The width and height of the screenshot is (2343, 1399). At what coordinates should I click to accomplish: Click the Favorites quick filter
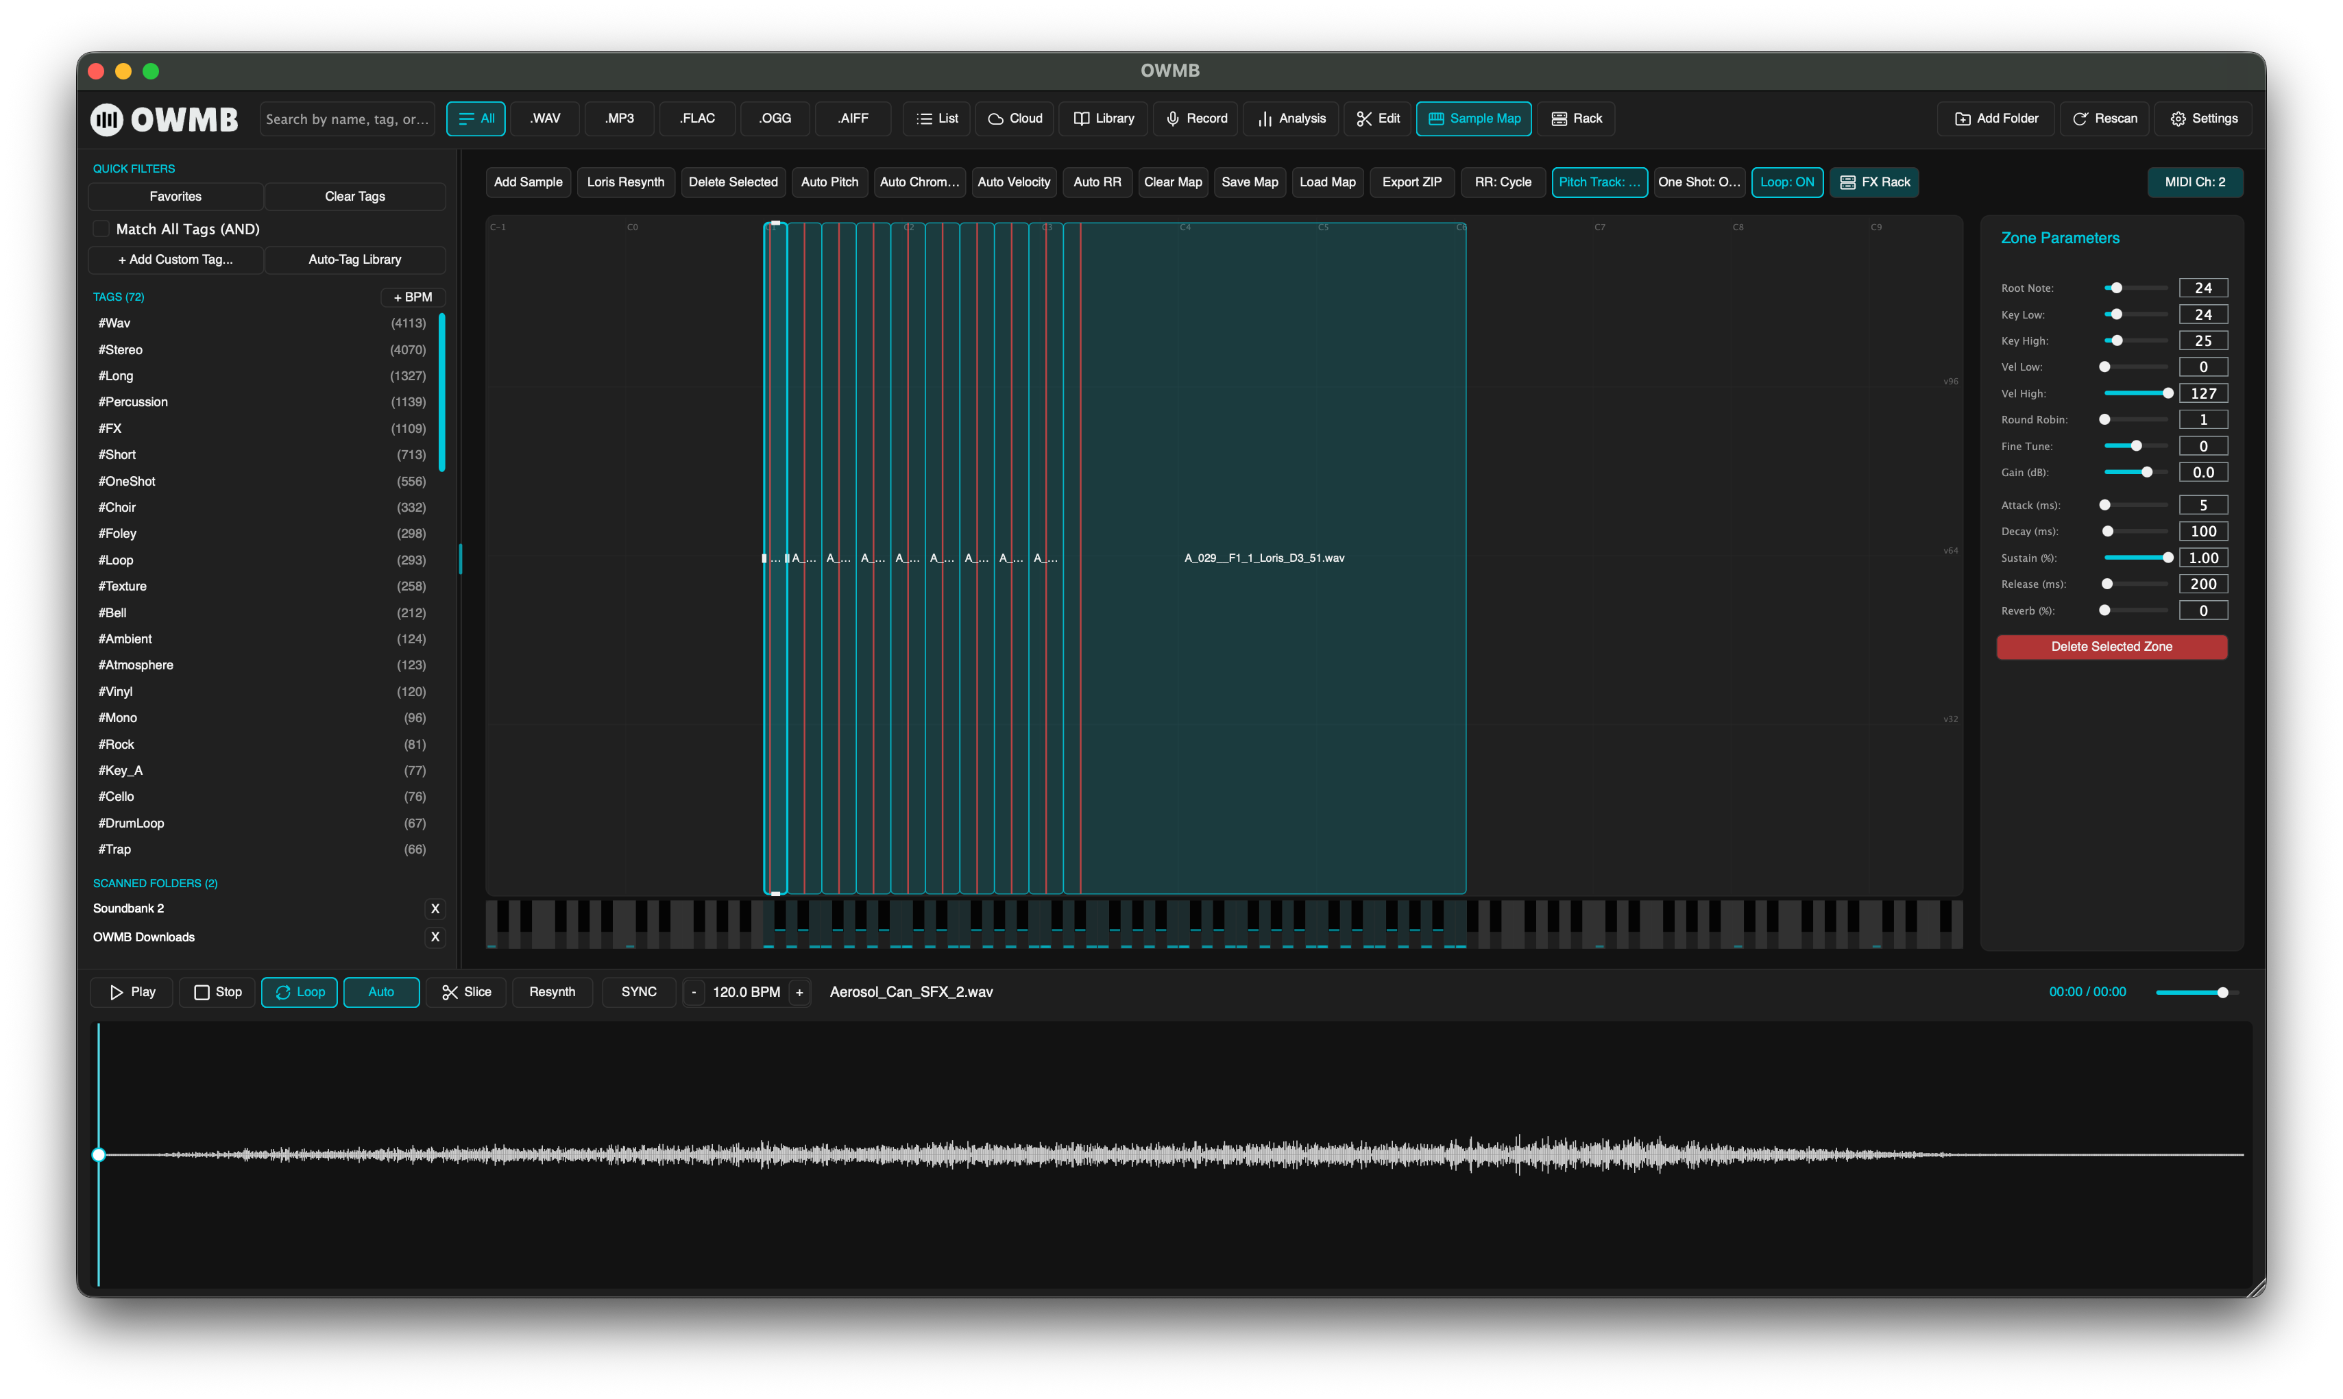[175, 196]
